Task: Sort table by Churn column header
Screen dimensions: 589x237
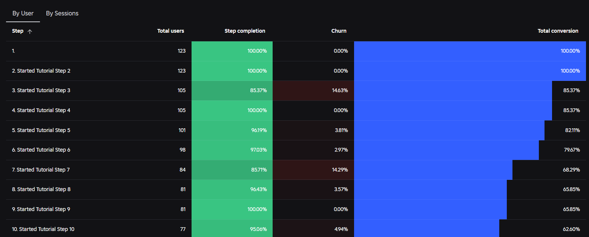Action: (x=339, y=31)
